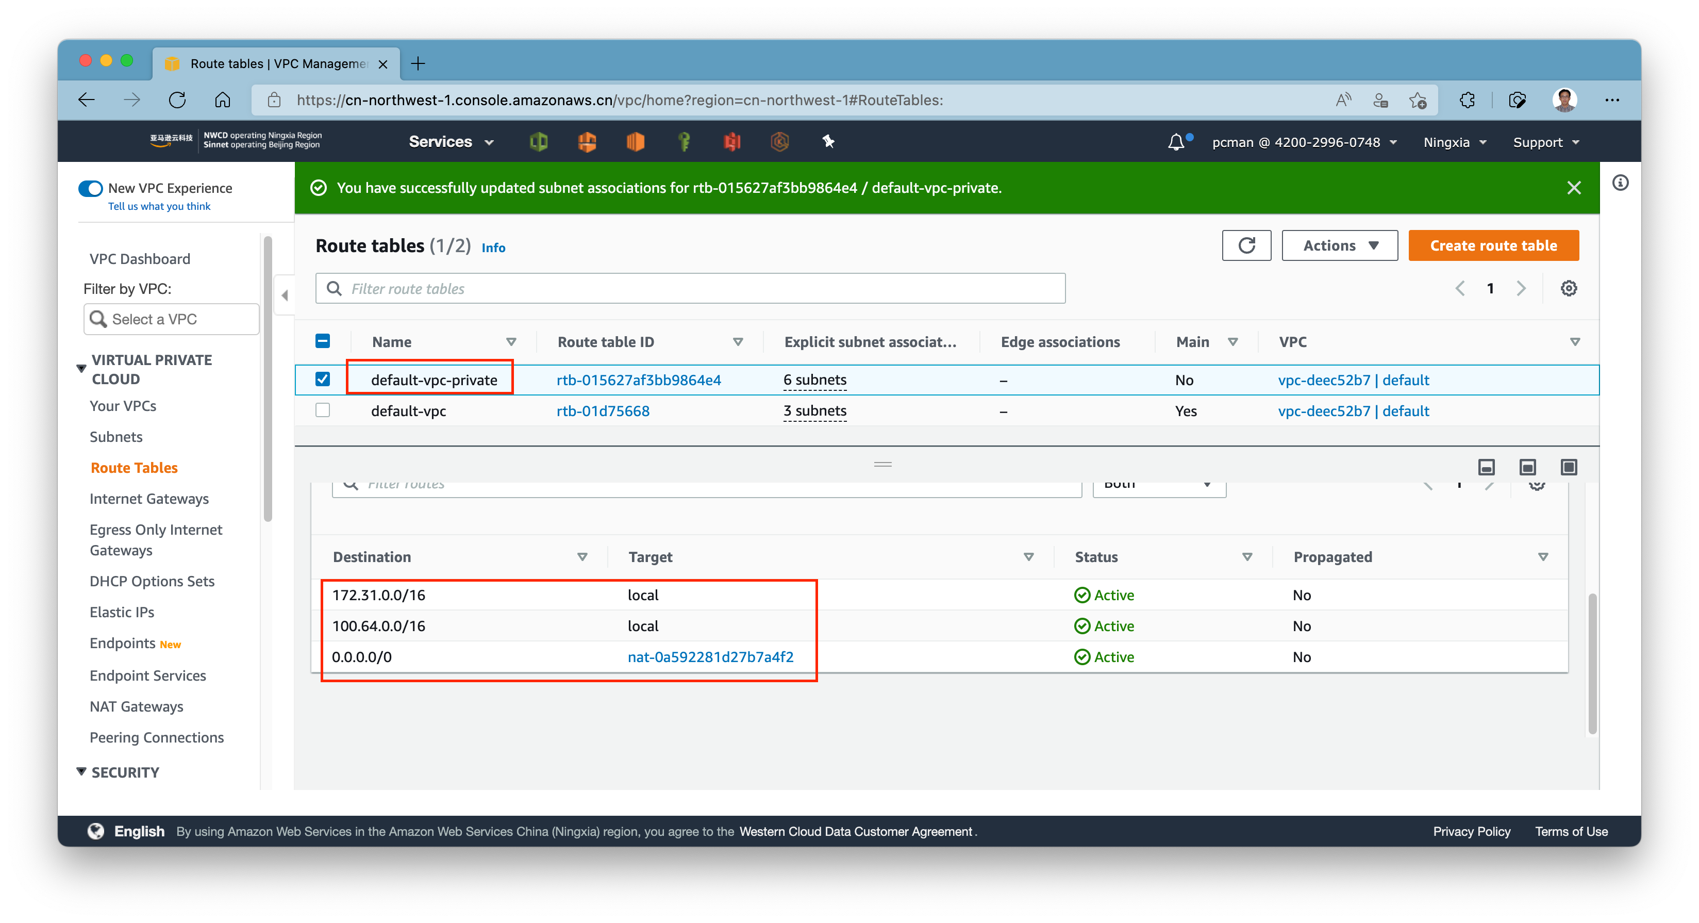Collapse the Security section

point(81,771)
